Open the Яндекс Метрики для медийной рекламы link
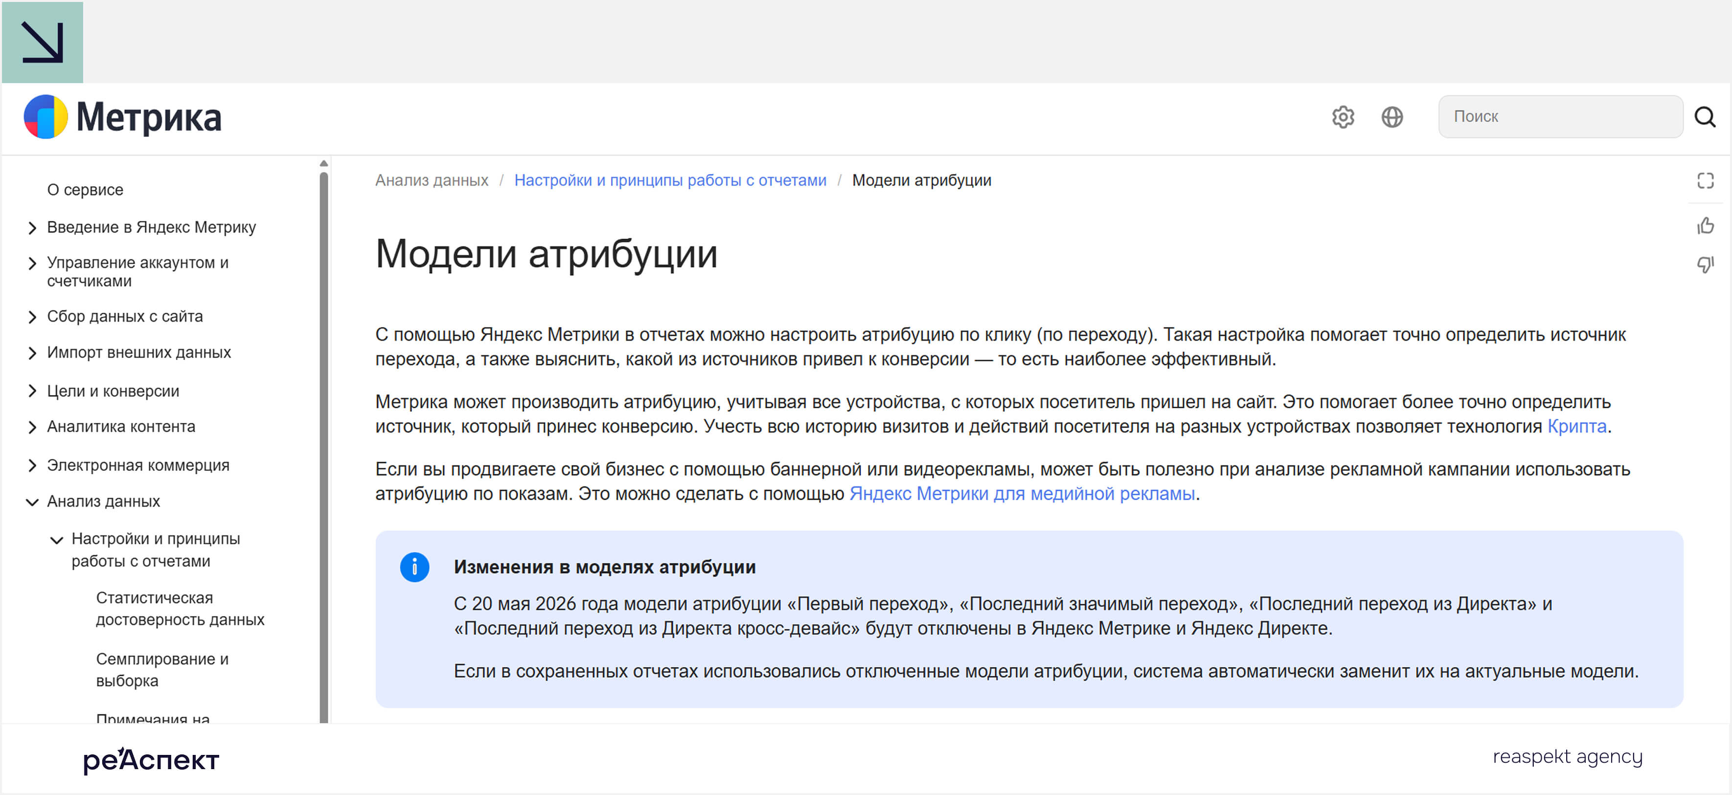This screenshot has height=795, width=1732. click(x=1022, y=494)
